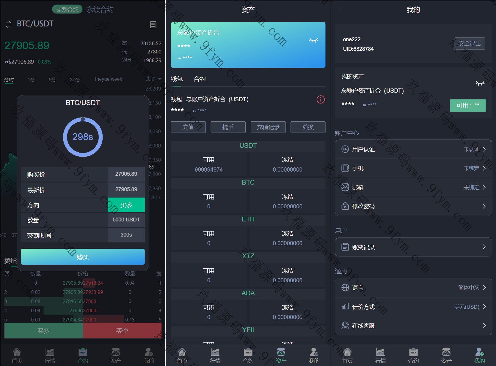The width and height of the screenshot is (496, 366).
Task: Click the trading pair swap icon beside BTC/USDT
Action: [8, 24]
